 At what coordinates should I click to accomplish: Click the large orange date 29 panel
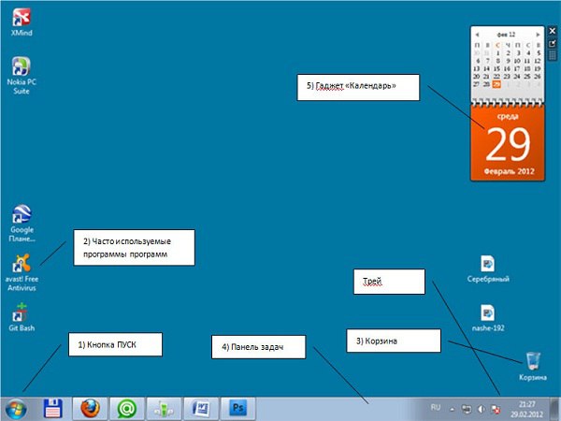click(x=508, y=142)
